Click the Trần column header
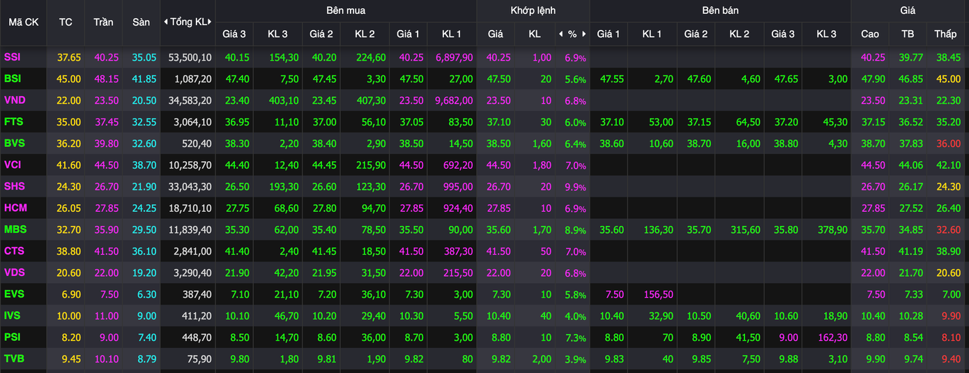This screenshot has height=373, width=969. [103, 22]
